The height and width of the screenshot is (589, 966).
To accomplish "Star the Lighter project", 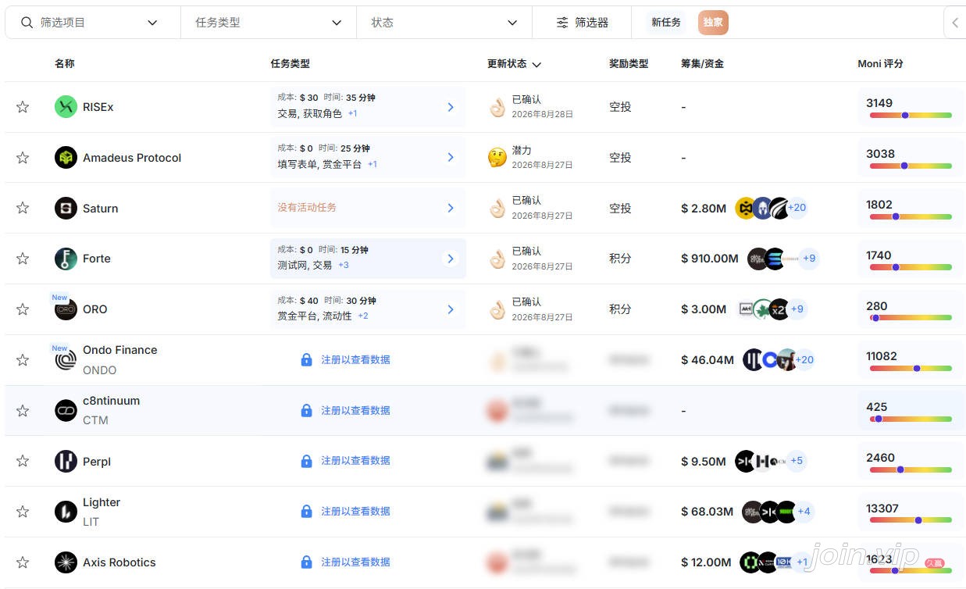I will coord(23,512).
